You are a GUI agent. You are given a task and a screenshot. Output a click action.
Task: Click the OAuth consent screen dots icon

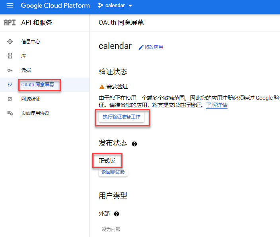pyautogui.click(x=10, y=84)
